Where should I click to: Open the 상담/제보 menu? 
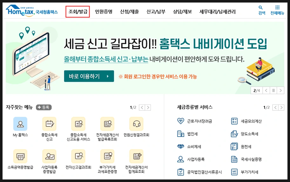point(182,12)
